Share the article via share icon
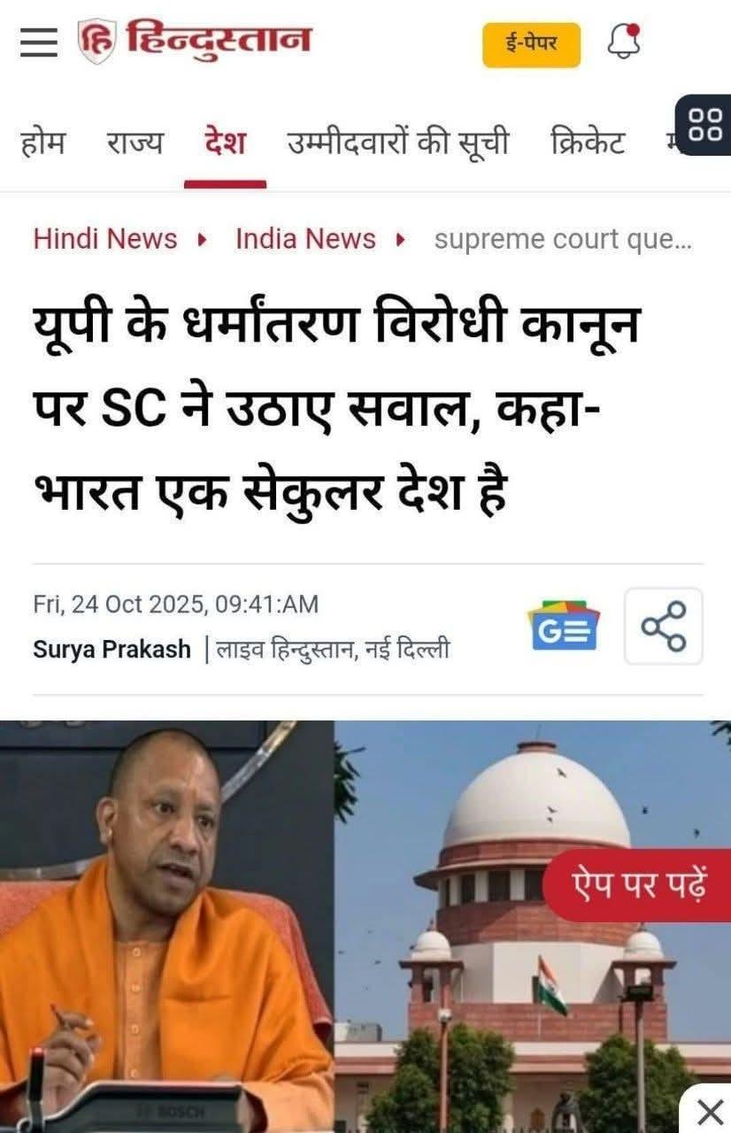 click(x=664, y=626)
